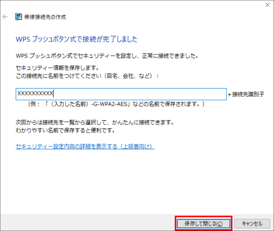
Task: Click the 正常に接続できました description line
Action: (x=107, y=56)
